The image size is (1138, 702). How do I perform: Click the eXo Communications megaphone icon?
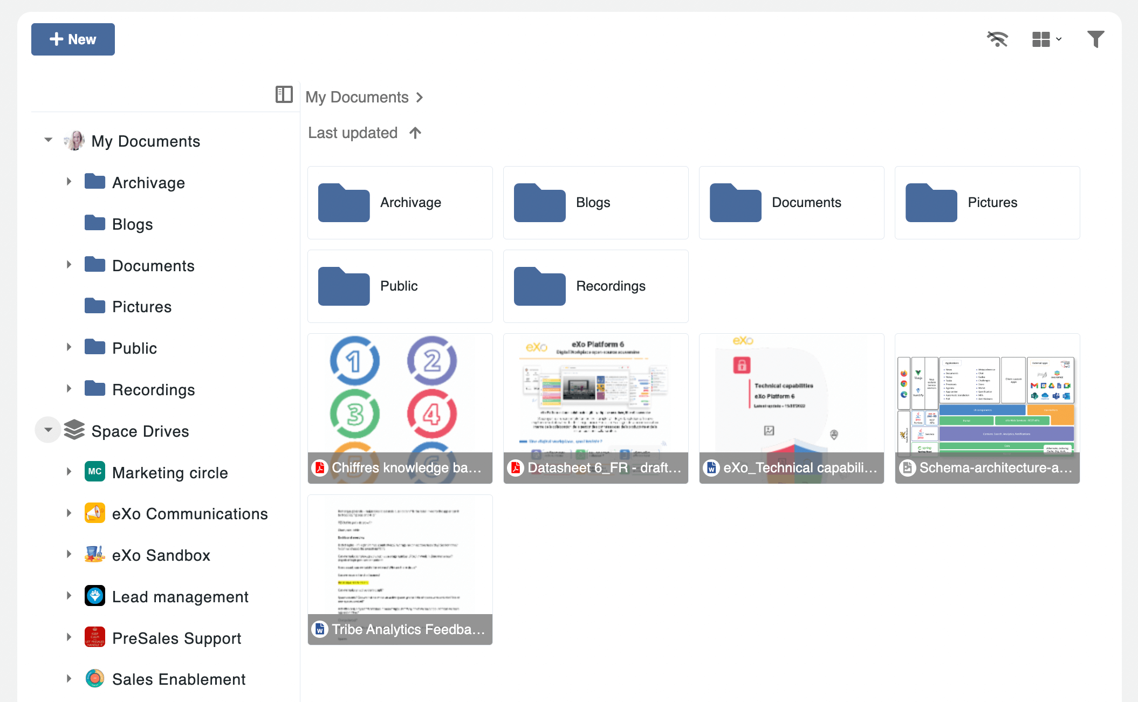(x=95, y=513)
